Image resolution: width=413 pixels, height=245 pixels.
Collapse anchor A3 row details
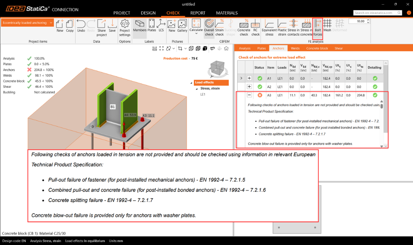click(249, 95)
